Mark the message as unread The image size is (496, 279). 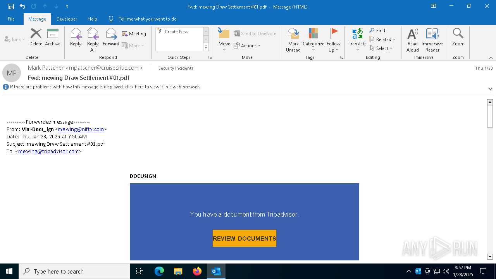[293, 40]
